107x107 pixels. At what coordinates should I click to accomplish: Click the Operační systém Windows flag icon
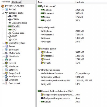click(x=6, y=43)
